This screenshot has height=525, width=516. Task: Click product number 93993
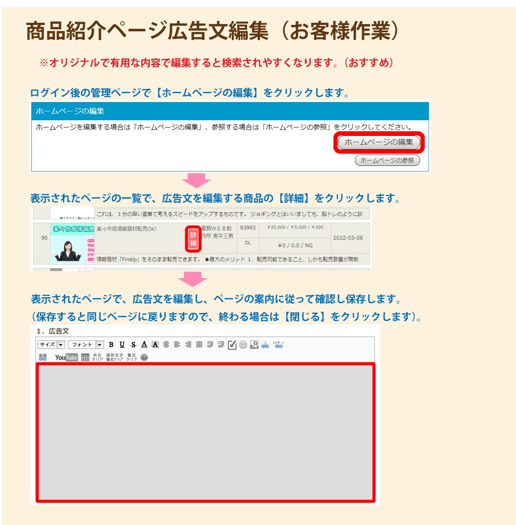pyautogui.click(x=248, y=228)
